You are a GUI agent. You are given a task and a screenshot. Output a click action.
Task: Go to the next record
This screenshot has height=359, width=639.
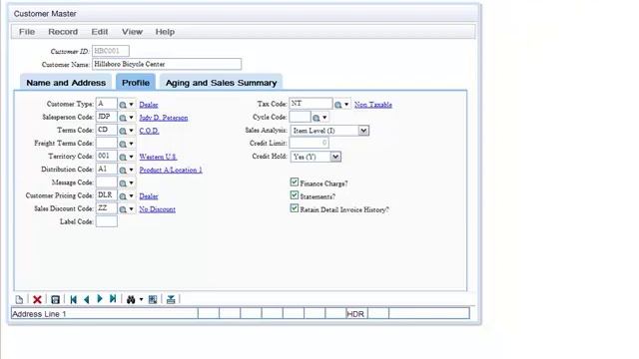[x=100, y=299]
